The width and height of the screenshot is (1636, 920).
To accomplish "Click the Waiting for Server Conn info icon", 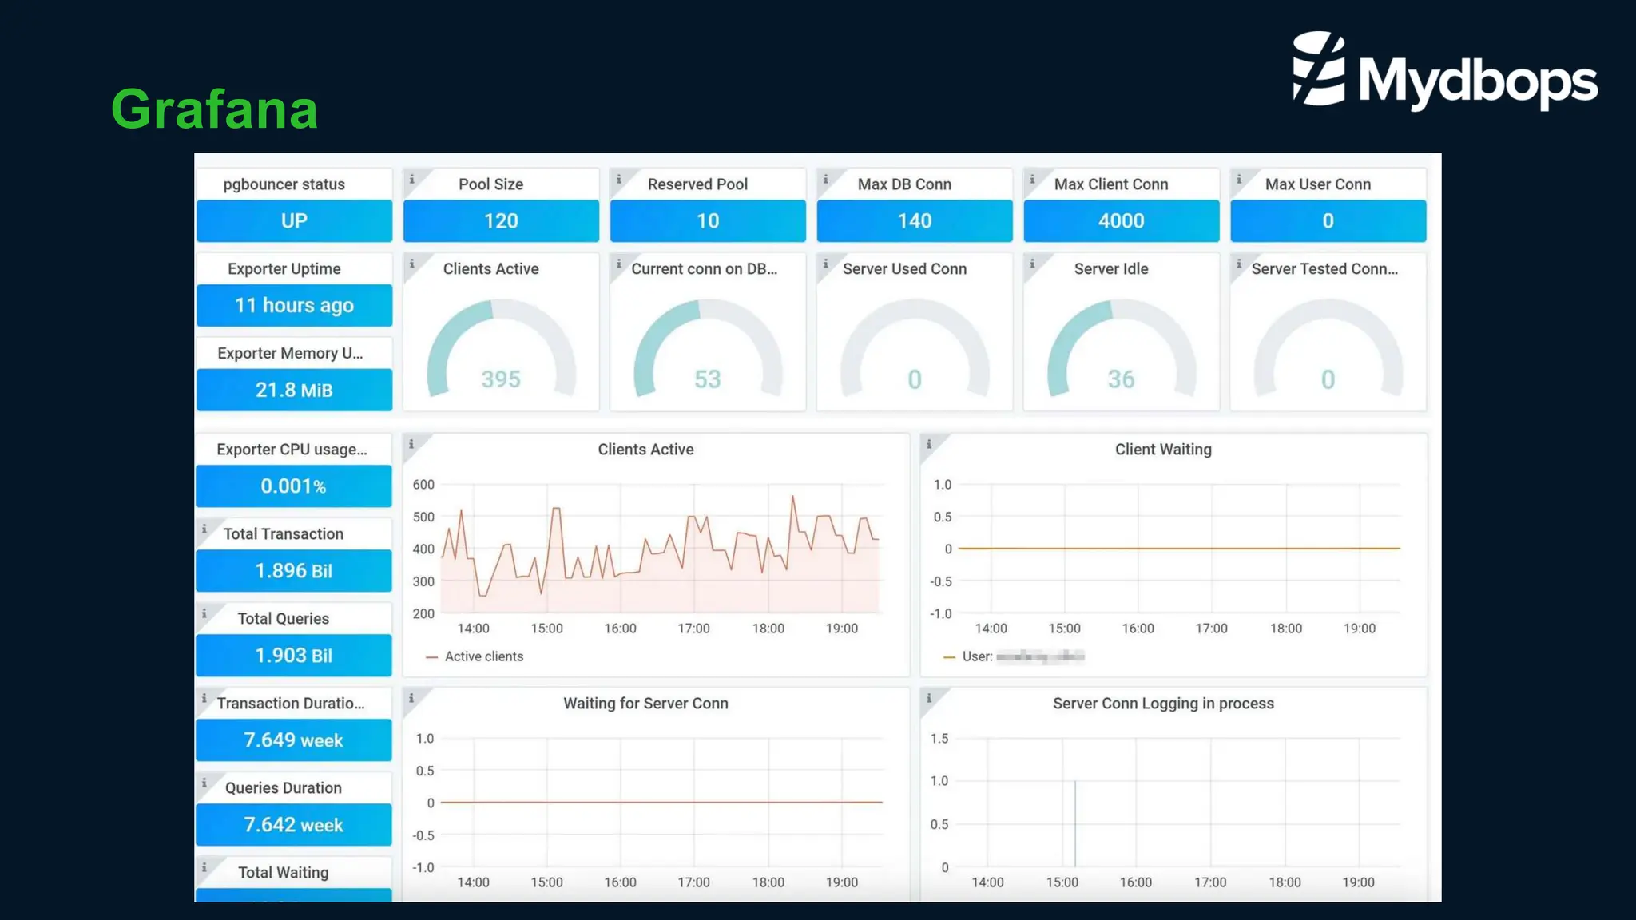I will pos(412,698).
